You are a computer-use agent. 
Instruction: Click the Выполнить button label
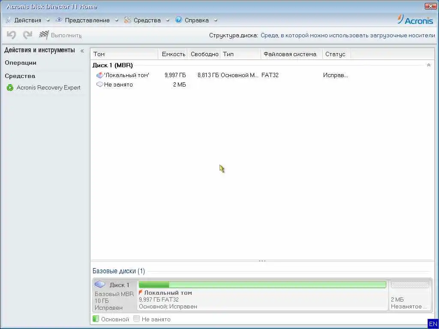(x=66, y=36)
